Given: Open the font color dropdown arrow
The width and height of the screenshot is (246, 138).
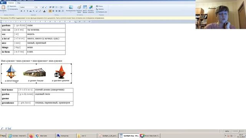Looking at the screenshot, I should [x=46, y=11].
